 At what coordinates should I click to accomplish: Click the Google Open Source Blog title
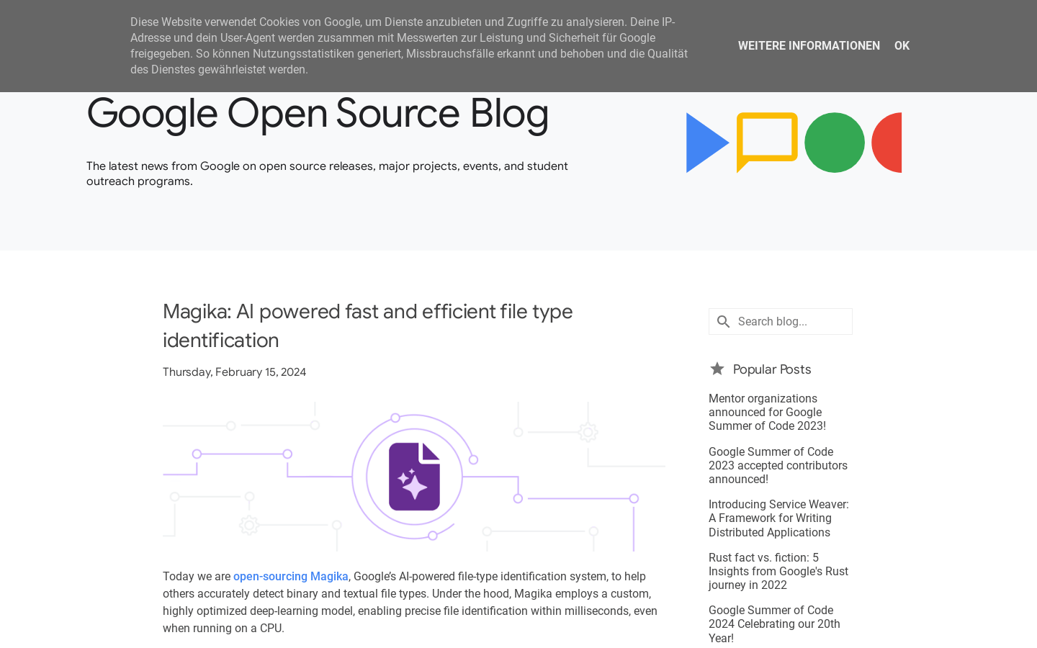318,114
